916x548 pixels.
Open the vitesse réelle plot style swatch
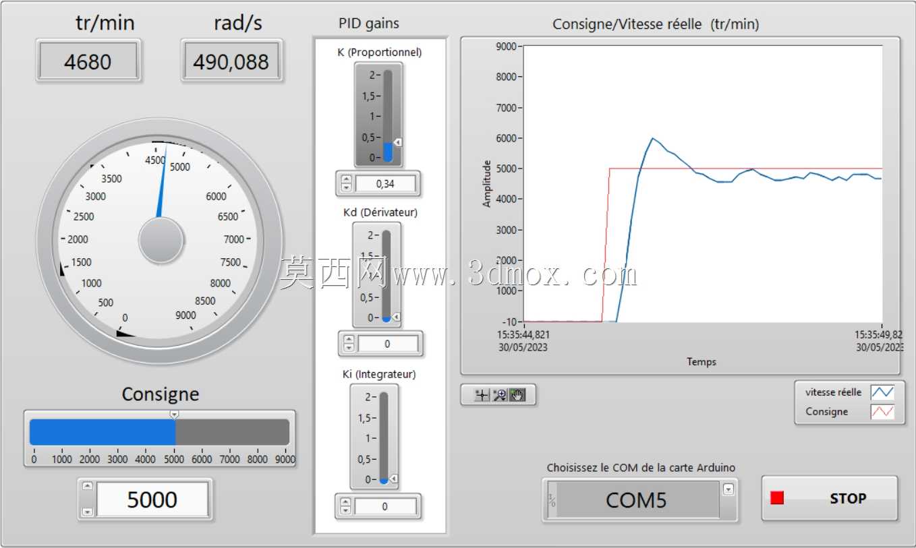pyautogui.click(x=882, y=392)
